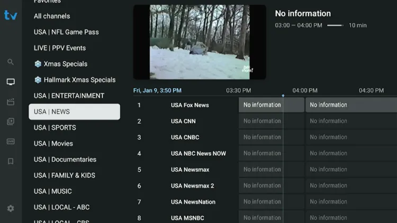Open MSNBC 04:00 PM program cell
397x223 pixels.
click(351, 217)
